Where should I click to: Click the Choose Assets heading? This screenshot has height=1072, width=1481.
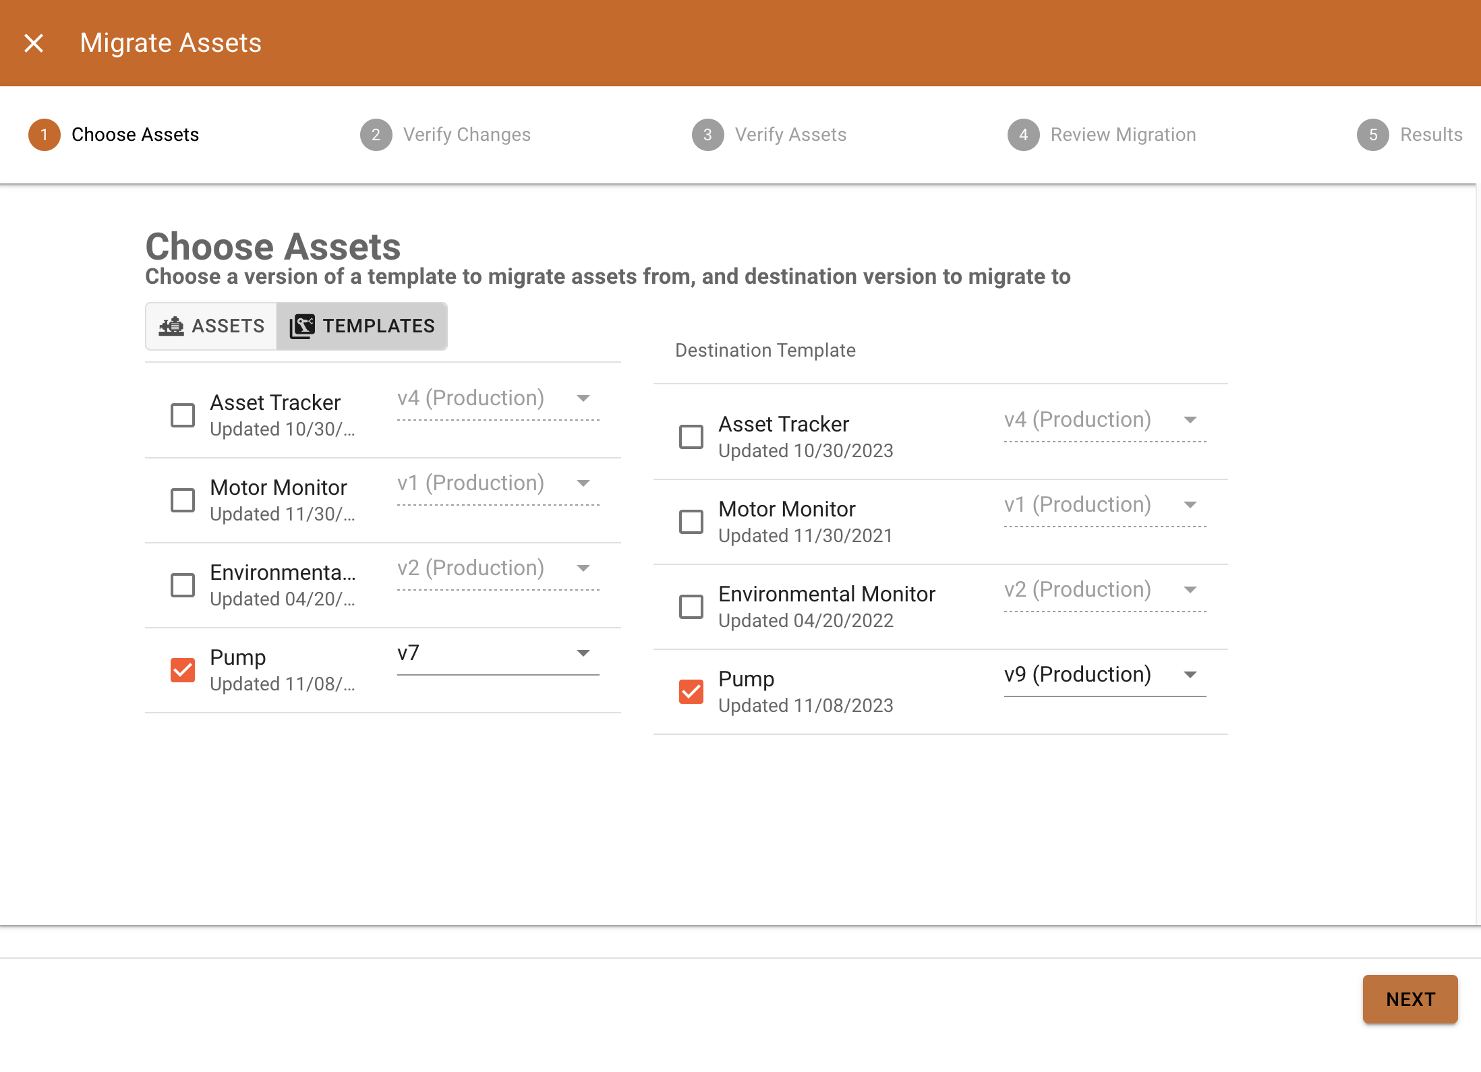pos(272,246)
